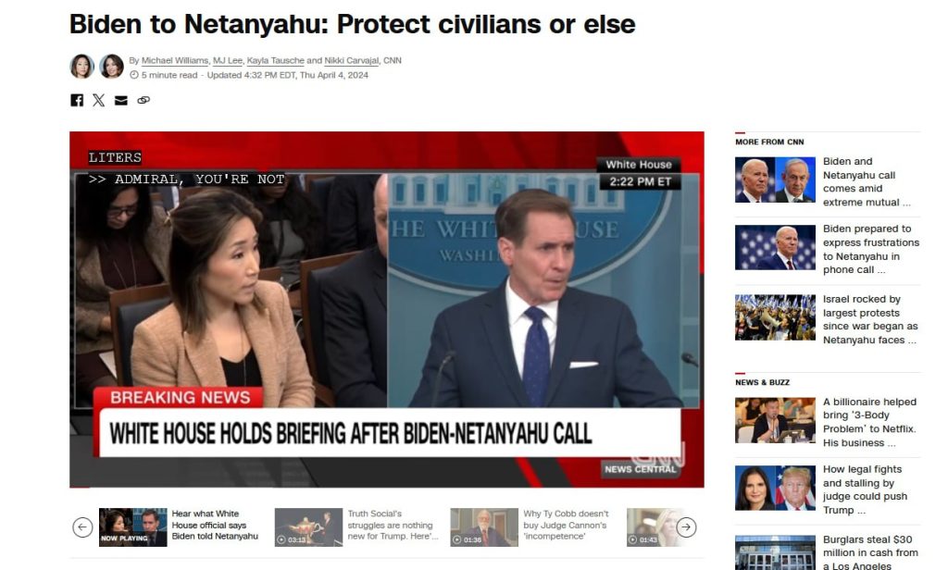Copy article link icon
The image size is (948, 570).
[x=143, y=100]
